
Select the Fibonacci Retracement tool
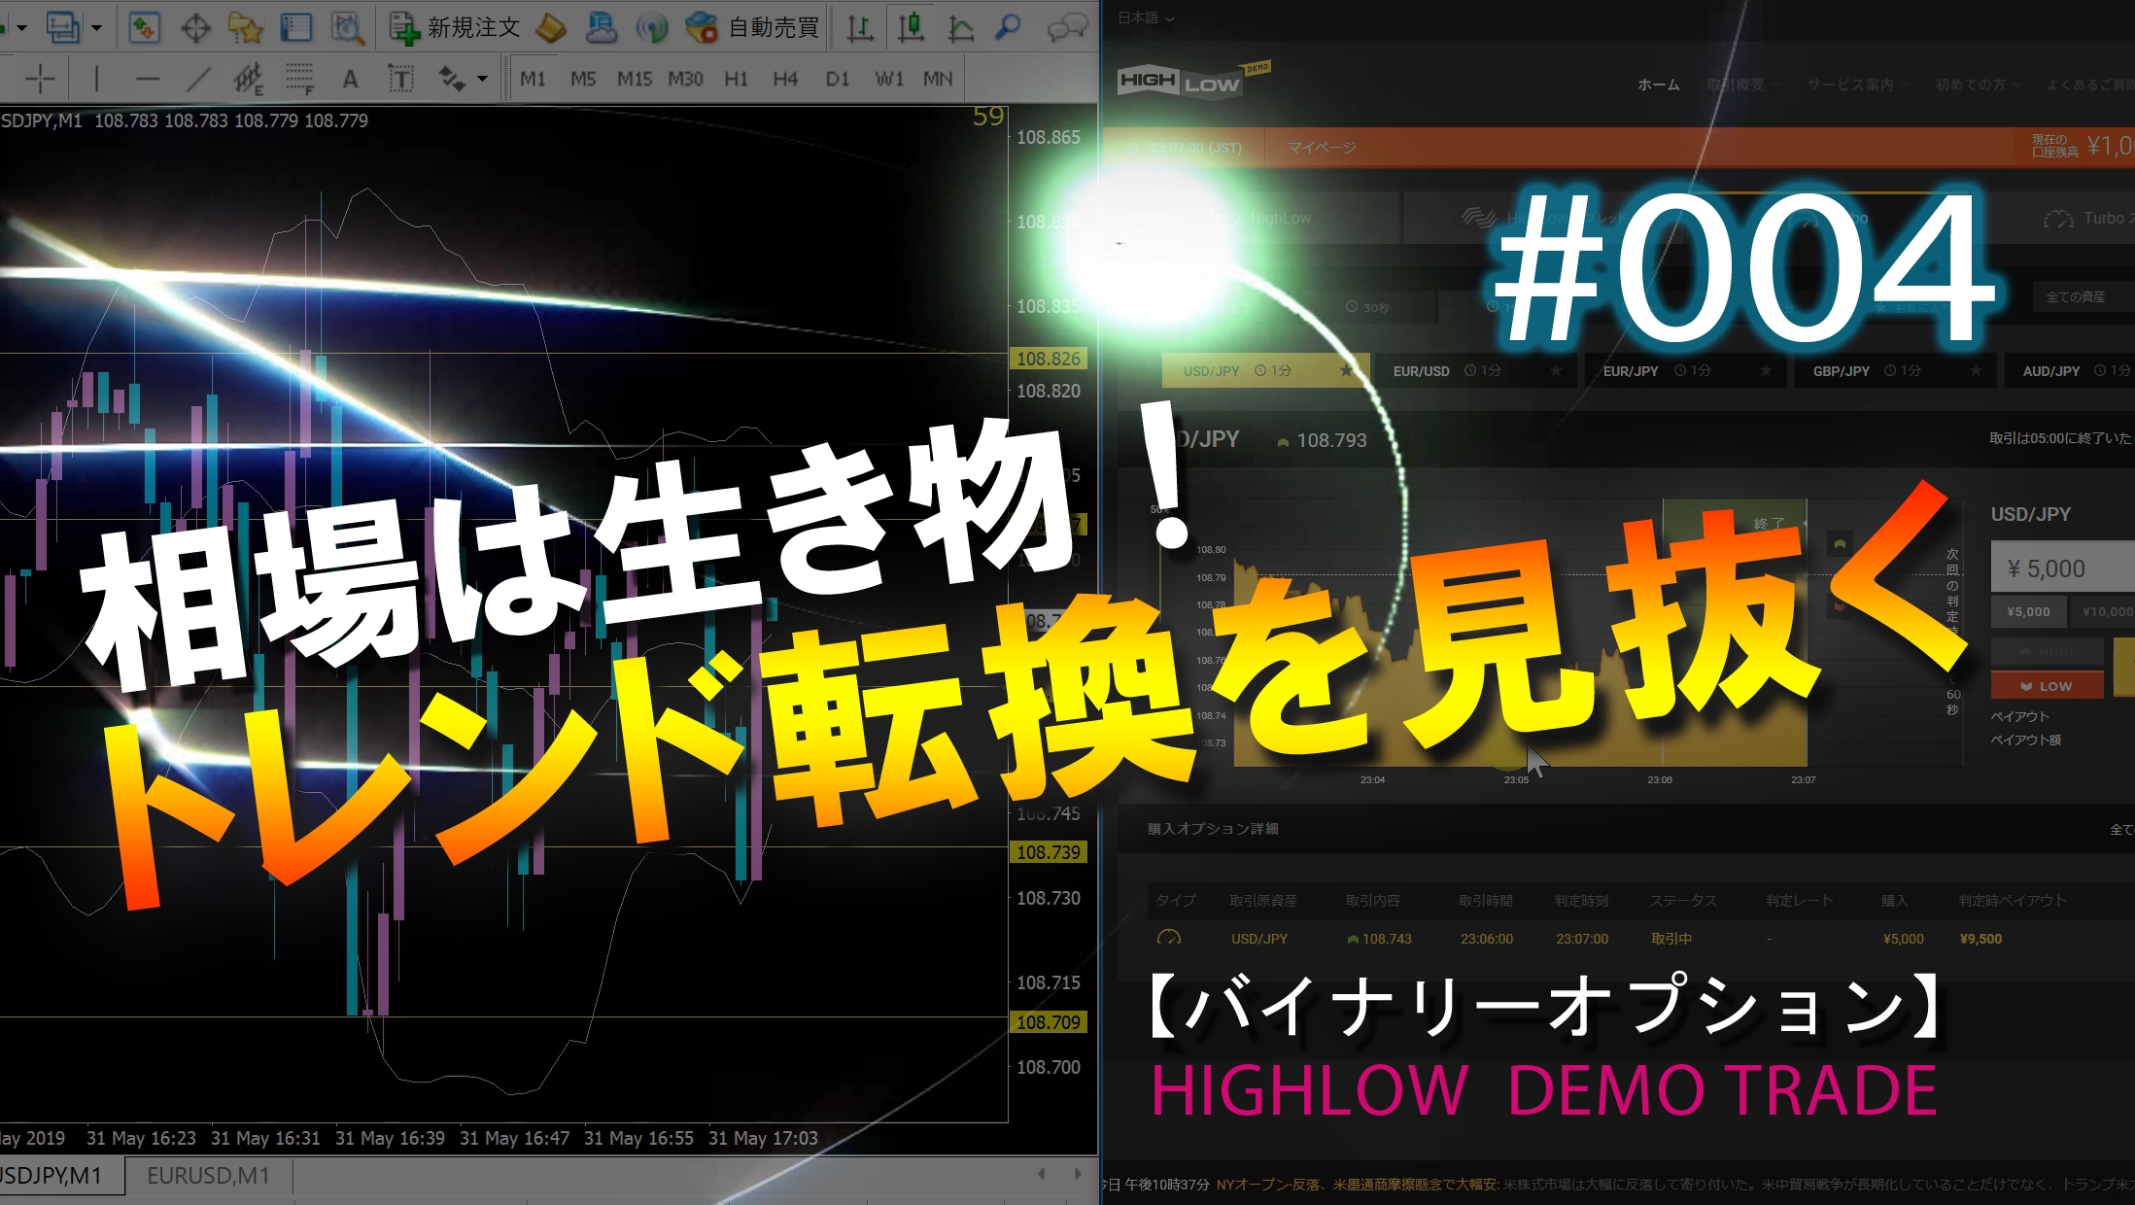pos(299,79)
